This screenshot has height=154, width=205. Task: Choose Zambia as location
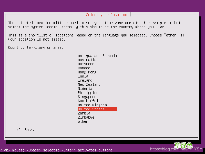click(x=84, y=113)
